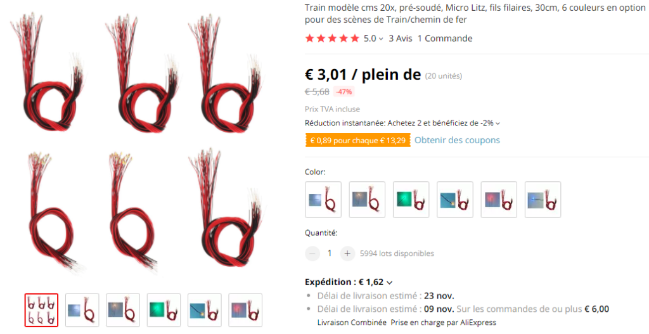The width and height of the screenshot is (649, 334).
Task: Click the orange € 0,89 coupon badge
Action: point(358,140)
